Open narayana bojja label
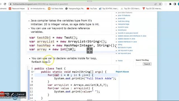This screenshot has width=179, height=101. point(123,24)
